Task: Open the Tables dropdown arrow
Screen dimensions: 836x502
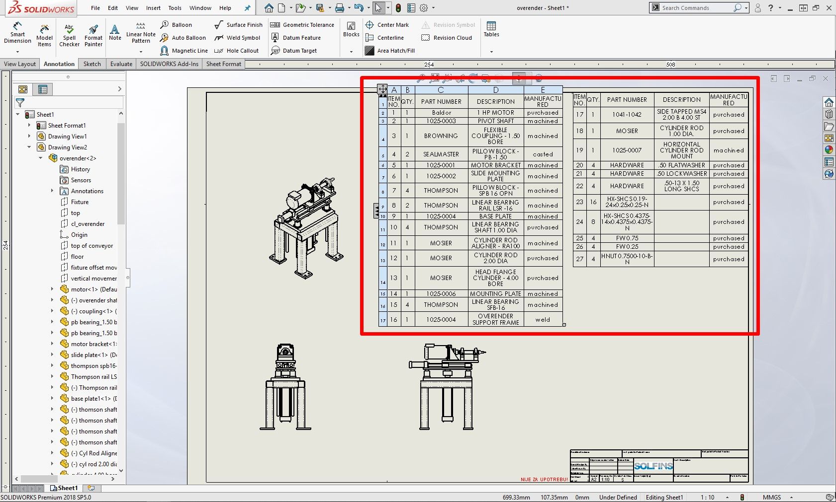Action: pos(491,52)
